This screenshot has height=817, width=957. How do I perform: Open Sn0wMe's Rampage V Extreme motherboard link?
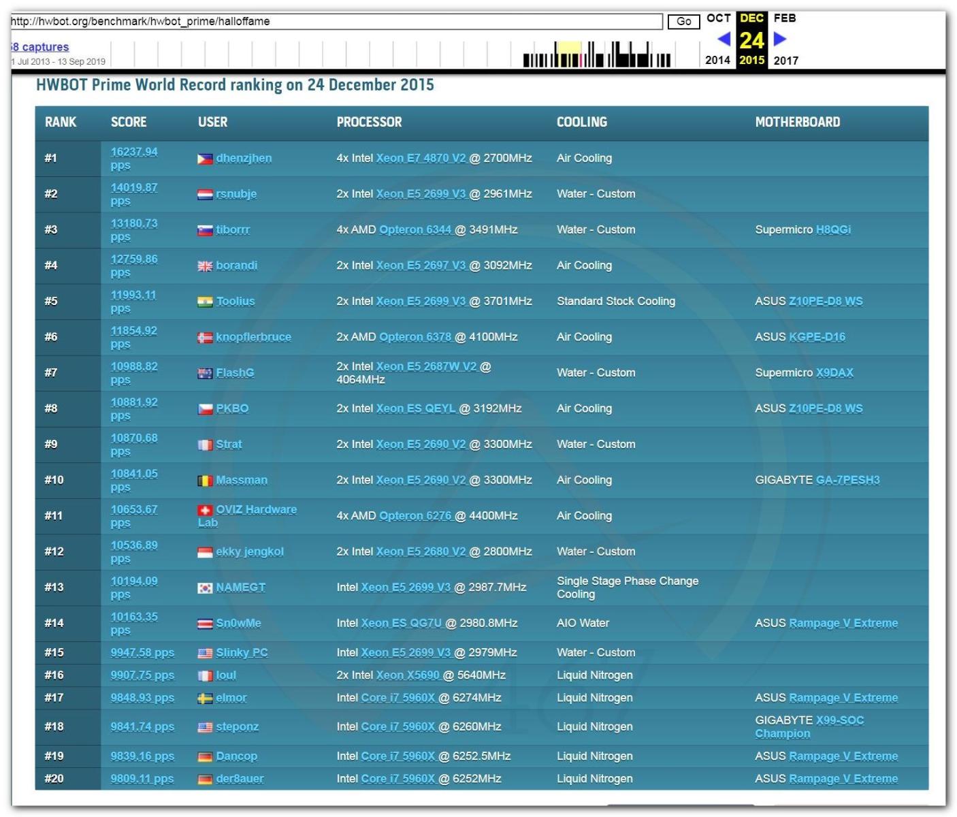click(843, 623)
